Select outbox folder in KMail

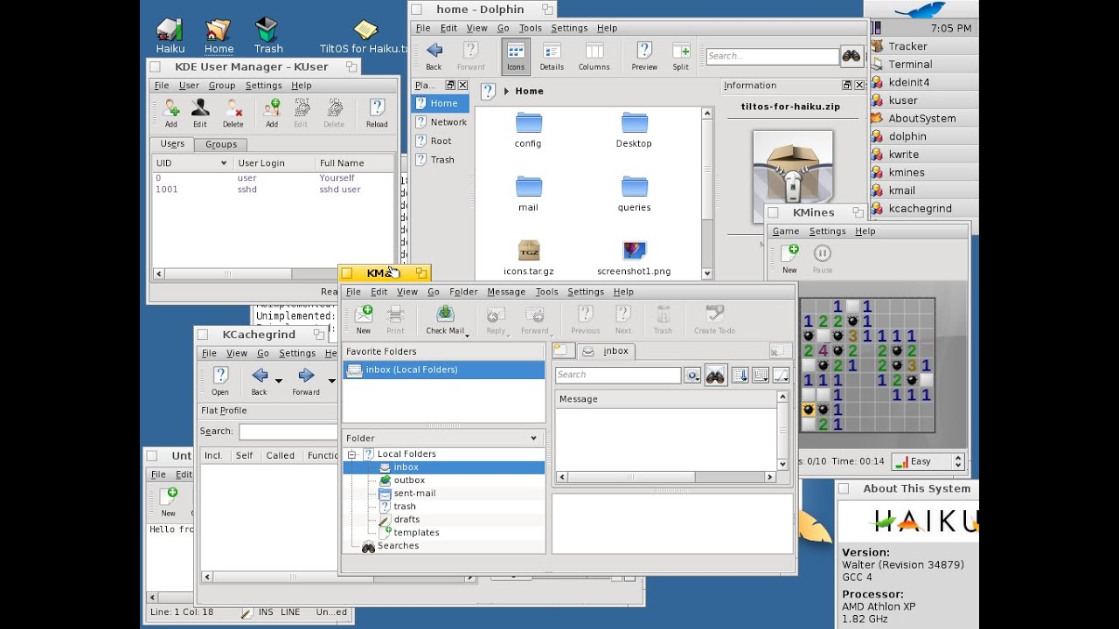pyautogui.click(x=409, y=480)
